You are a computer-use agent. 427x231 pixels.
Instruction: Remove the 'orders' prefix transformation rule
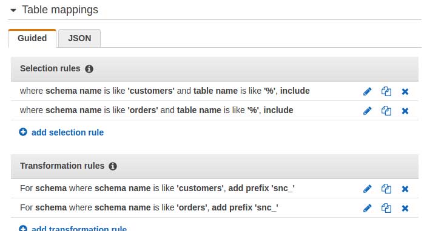[405, 208]
